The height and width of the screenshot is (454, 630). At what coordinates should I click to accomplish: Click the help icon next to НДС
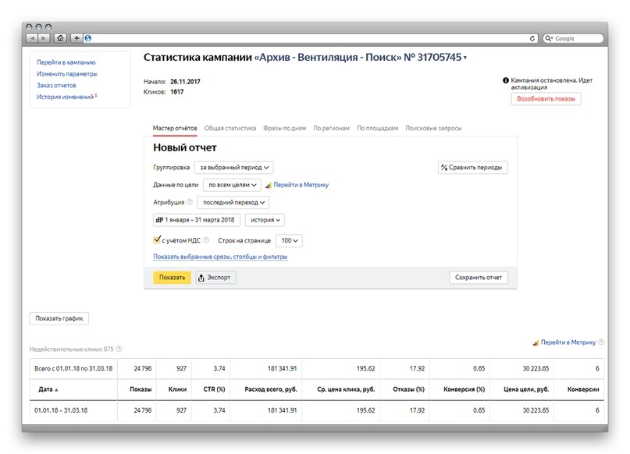pos(206,241)
